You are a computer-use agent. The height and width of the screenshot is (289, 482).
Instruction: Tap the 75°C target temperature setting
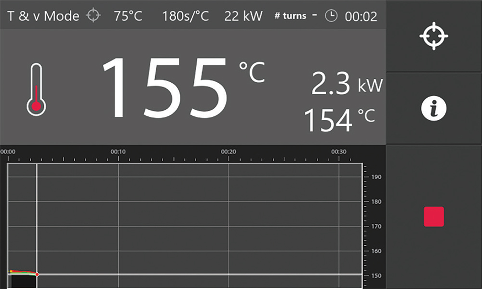[x=128, y=16]
